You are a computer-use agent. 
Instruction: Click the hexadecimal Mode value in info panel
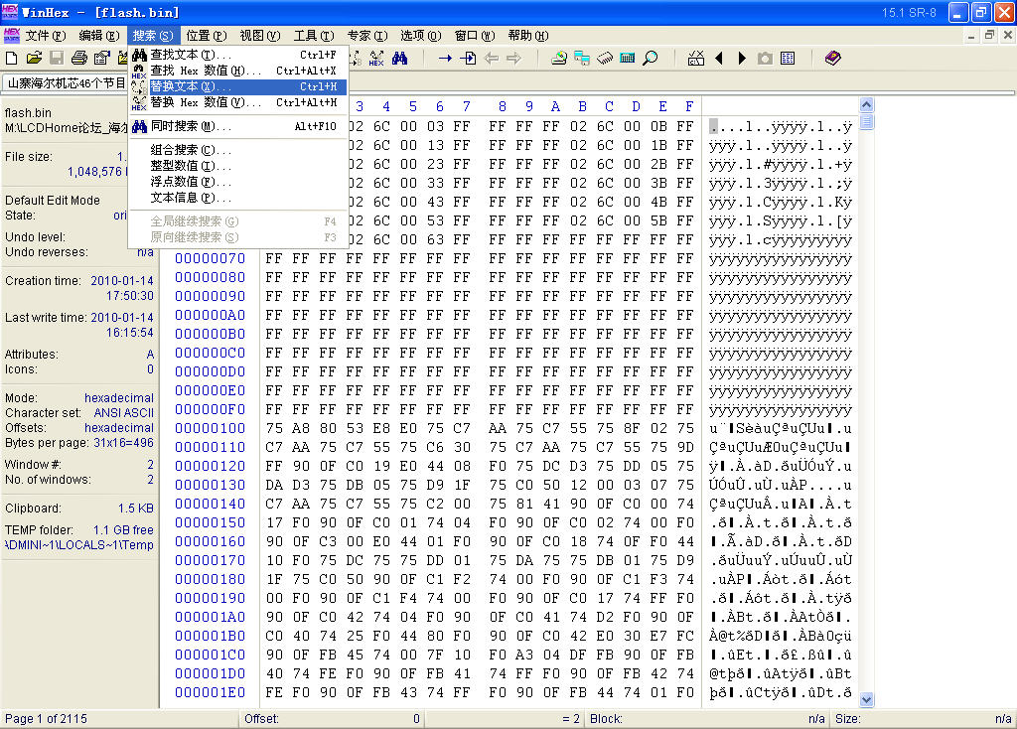point(119,397)
